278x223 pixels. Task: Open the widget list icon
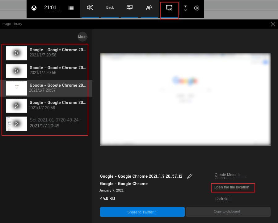pos(71,8)
